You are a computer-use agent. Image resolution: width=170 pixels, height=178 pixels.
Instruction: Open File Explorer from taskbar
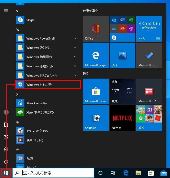pyautogui.click(x=138, y=173)
